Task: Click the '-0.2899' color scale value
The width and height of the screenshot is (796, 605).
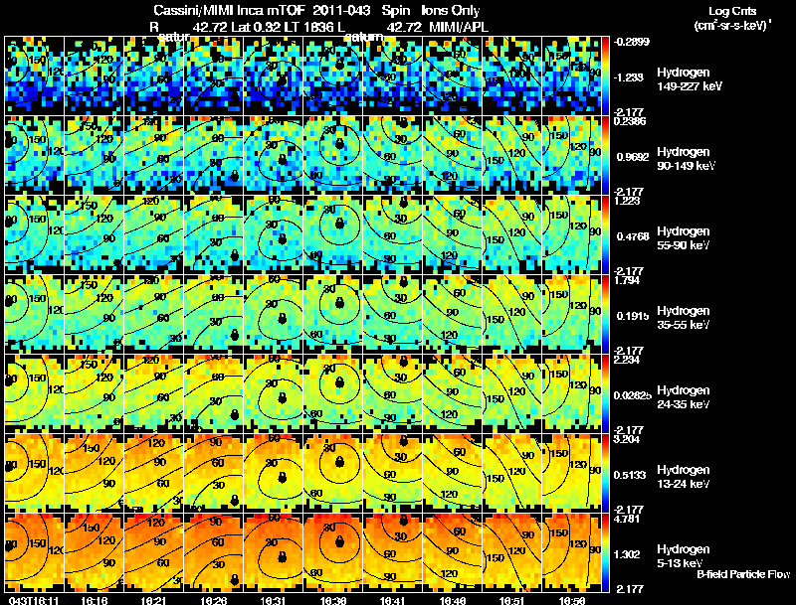Action: [x=632, y=42]
